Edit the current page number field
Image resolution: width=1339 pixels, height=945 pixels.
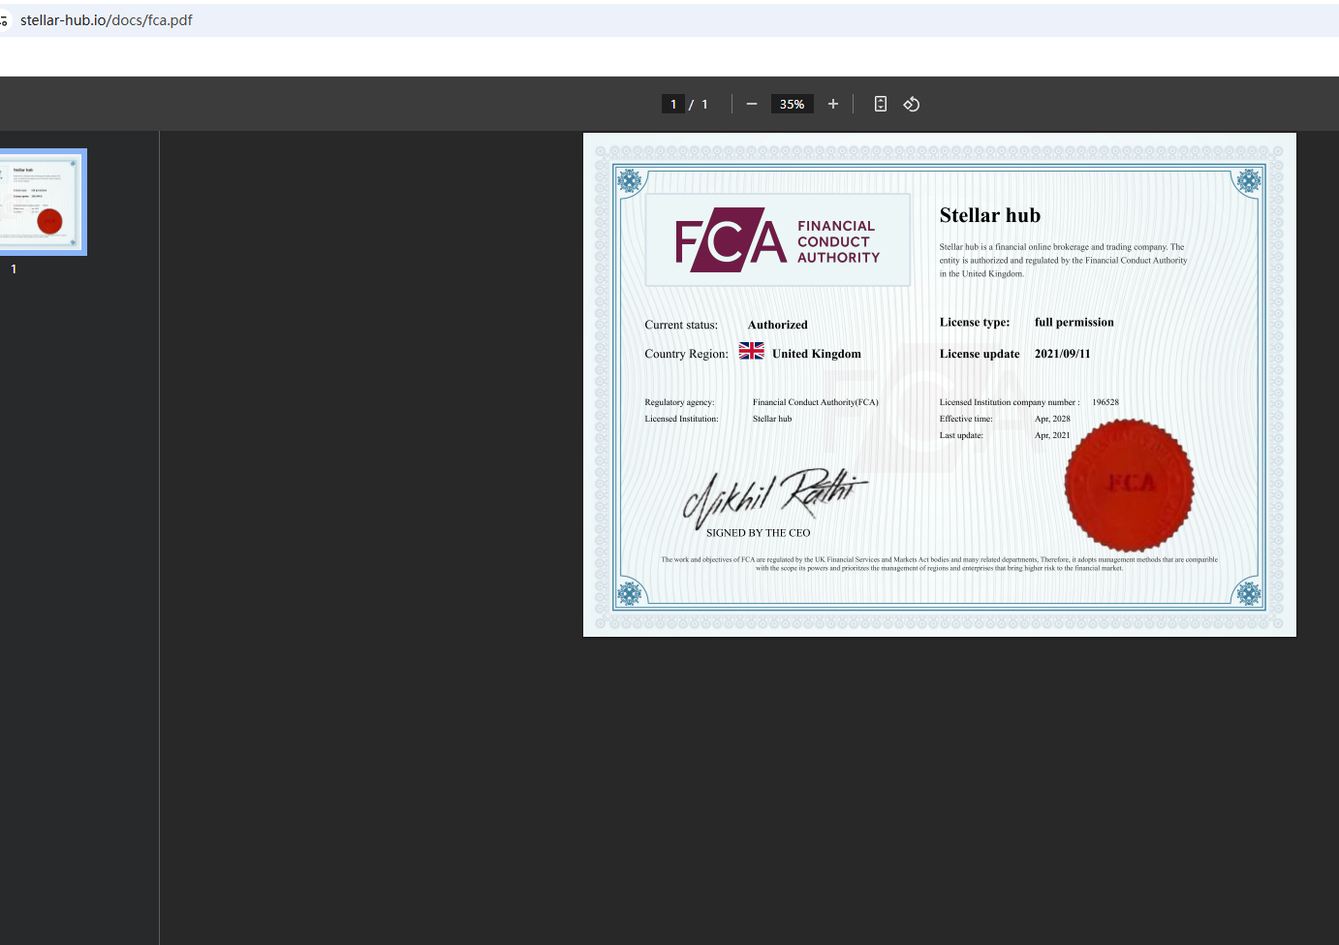point(673,104)
